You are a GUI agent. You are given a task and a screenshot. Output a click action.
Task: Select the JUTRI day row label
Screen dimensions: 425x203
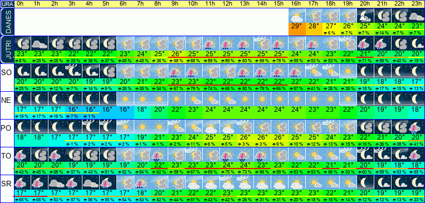(7, 50)
